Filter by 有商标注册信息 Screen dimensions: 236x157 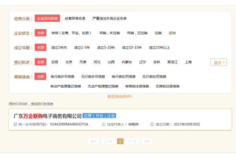pos(137,86)
